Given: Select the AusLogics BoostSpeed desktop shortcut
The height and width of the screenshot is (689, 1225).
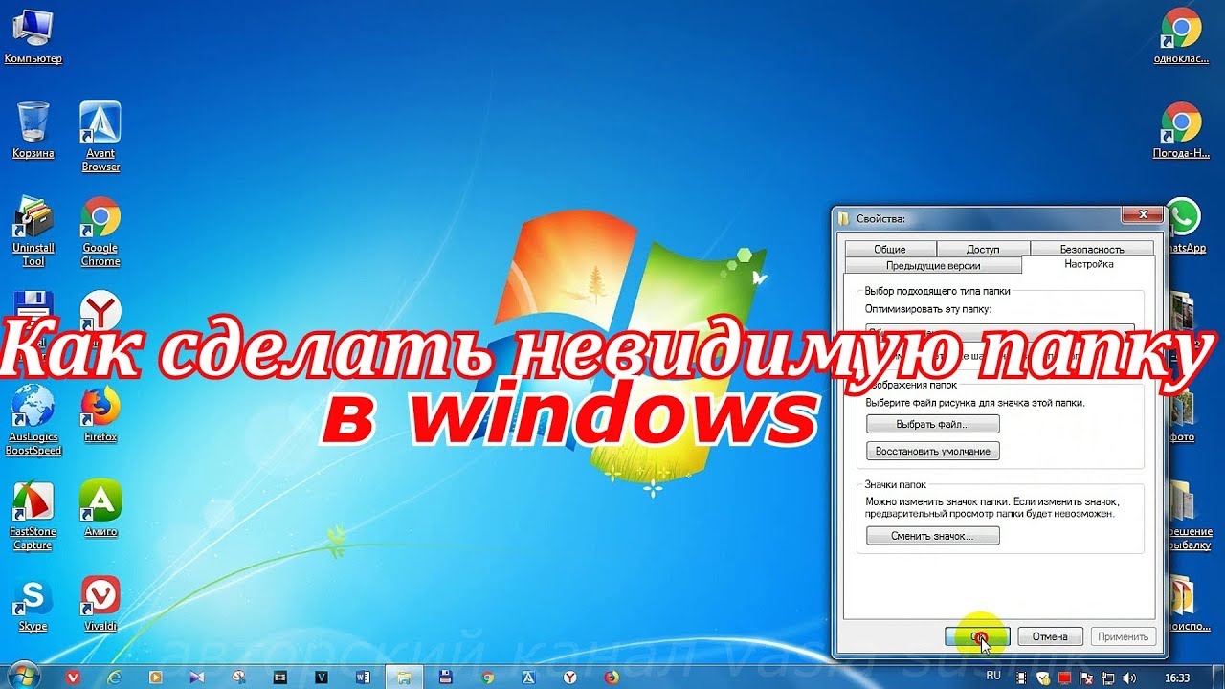Looking at the screenshot, I should pos(33,420).
